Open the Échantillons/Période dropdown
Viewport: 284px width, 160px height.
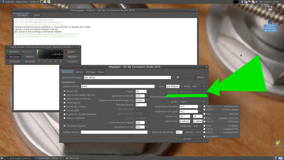click(147, 96)
